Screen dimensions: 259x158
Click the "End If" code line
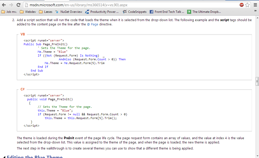click(x=43, y=67)
